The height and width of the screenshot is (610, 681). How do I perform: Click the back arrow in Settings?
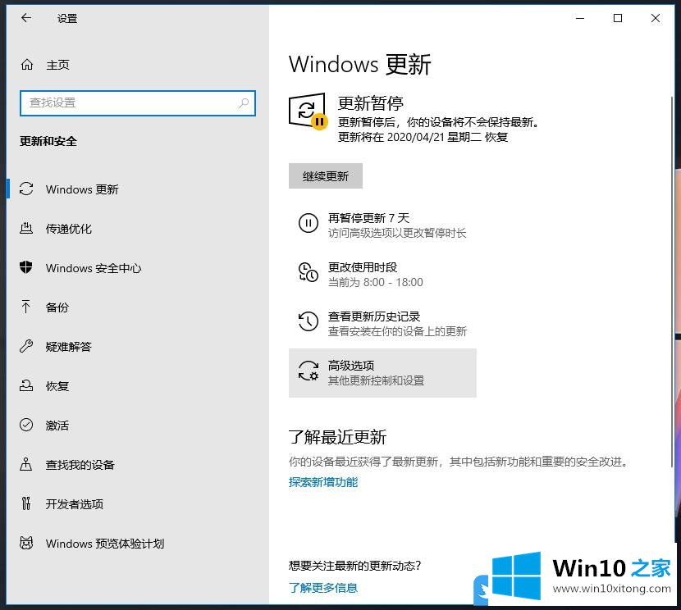[x=26, y=18]
